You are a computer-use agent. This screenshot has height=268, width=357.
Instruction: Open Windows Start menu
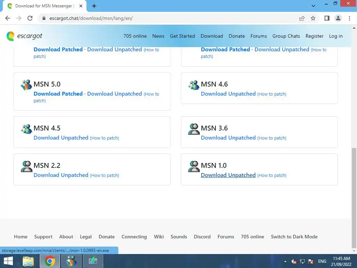point(8,261)
